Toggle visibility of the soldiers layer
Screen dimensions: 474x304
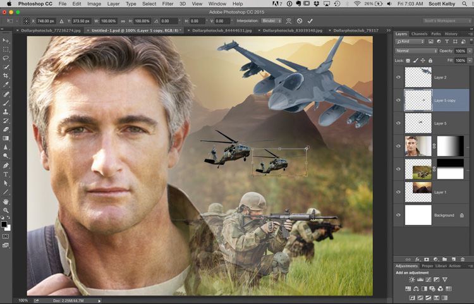398,169
